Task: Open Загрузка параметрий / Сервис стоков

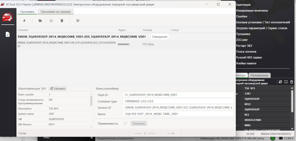Action: [262, 28]
